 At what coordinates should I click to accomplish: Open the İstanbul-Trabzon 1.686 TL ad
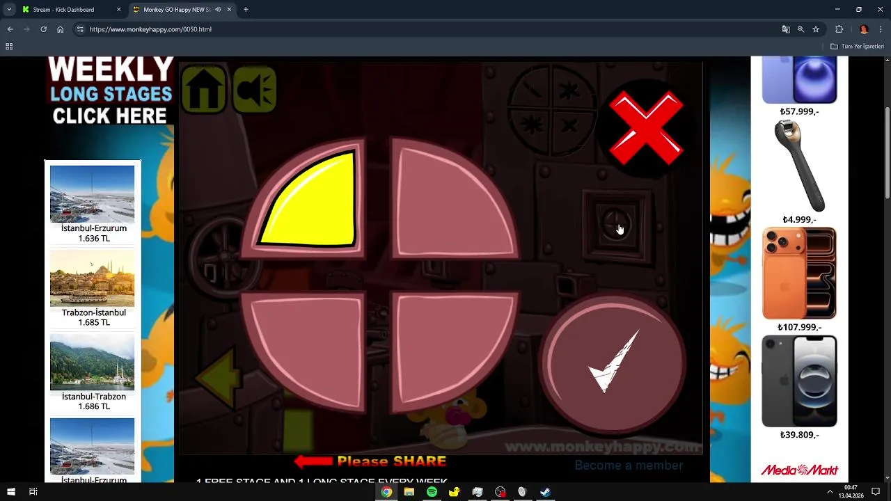pyautogui.click(x=93, y=372)
